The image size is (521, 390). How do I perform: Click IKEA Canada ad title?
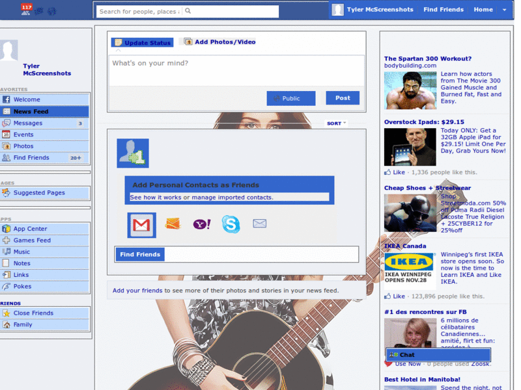[405, 246]
